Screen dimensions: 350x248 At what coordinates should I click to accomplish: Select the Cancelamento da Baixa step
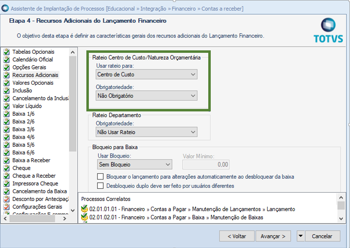coord(40,191)
